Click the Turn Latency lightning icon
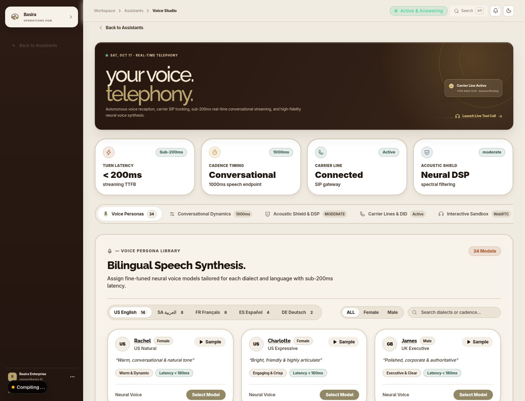 pyautogui.click(x=109, y=152)
